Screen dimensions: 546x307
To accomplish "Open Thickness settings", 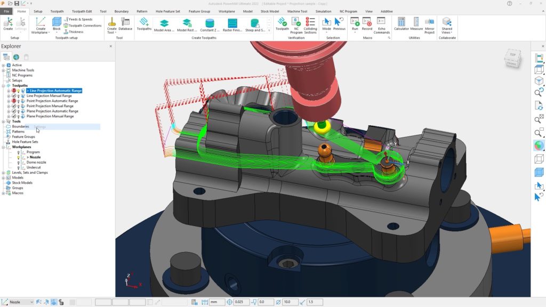I will pos(74,31).
